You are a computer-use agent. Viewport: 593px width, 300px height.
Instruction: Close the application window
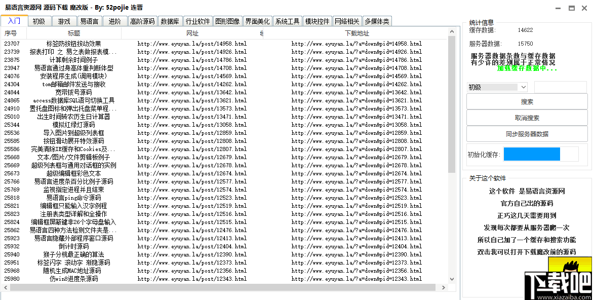[x=584, y=8]
